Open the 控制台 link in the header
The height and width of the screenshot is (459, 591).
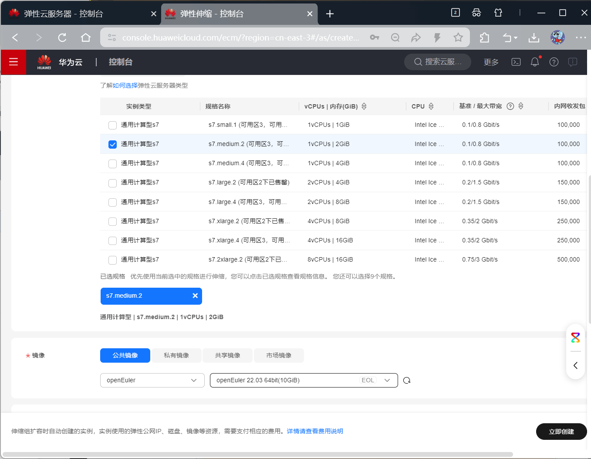(x=121, y=62)
